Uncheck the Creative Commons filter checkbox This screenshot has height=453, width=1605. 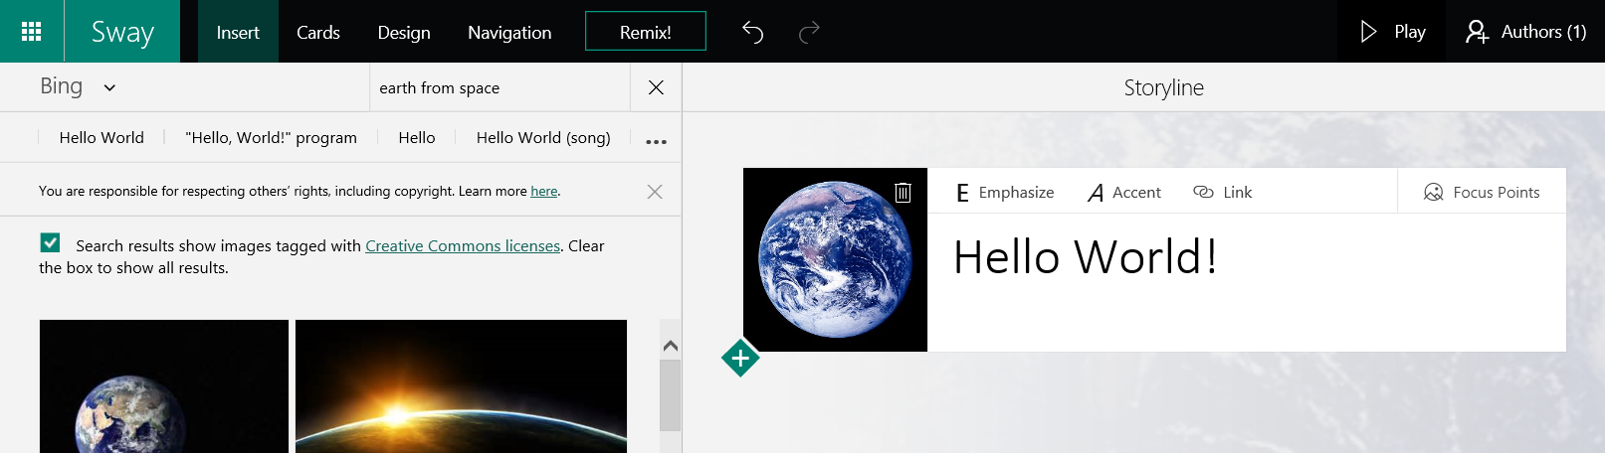[51, 243]
